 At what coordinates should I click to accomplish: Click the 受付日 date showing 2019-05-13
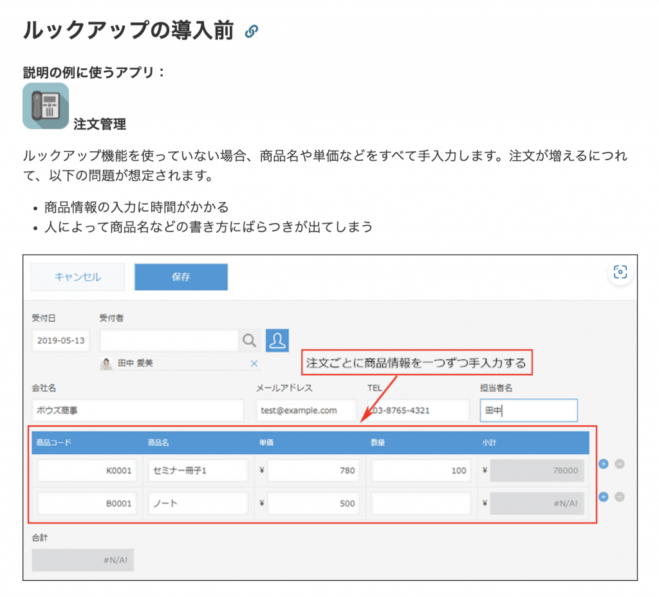60,340
